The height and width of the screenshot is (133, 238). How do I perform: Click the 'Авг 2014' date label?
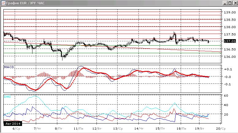[x=13, y=124]
